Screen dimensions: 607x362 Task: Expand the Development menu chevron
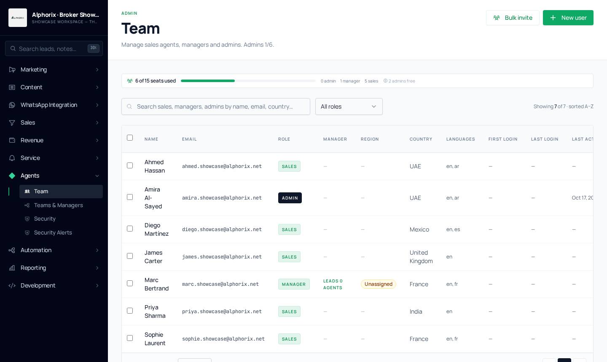point(97,285)
